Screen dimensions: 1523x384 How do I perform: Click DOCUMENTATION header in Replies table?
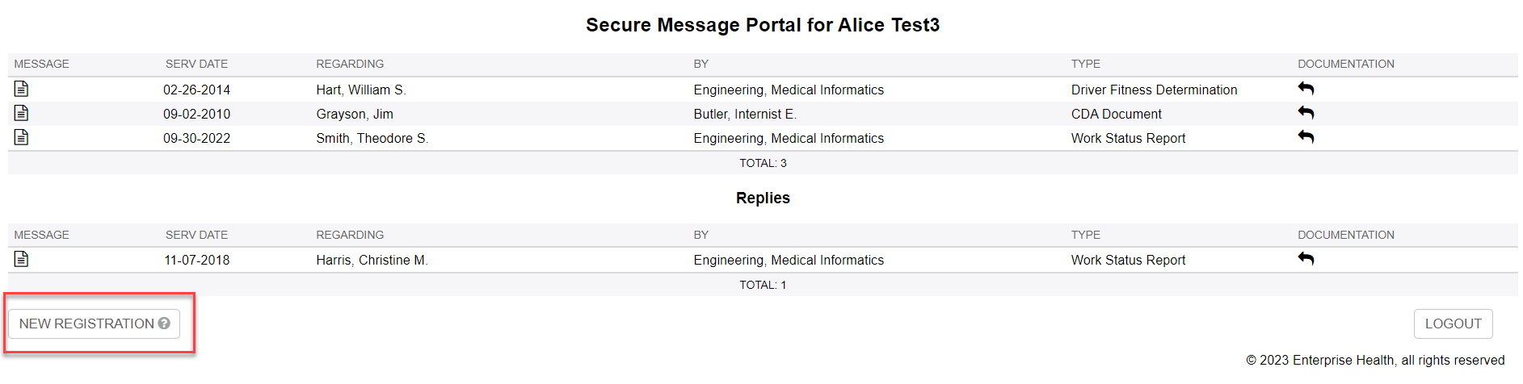coord(1345,235)
